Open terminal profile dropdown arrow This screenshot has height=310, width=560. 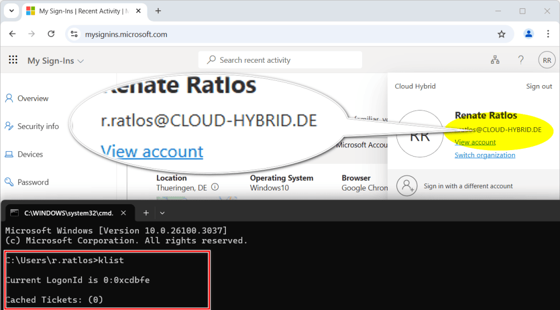[162, 213]
